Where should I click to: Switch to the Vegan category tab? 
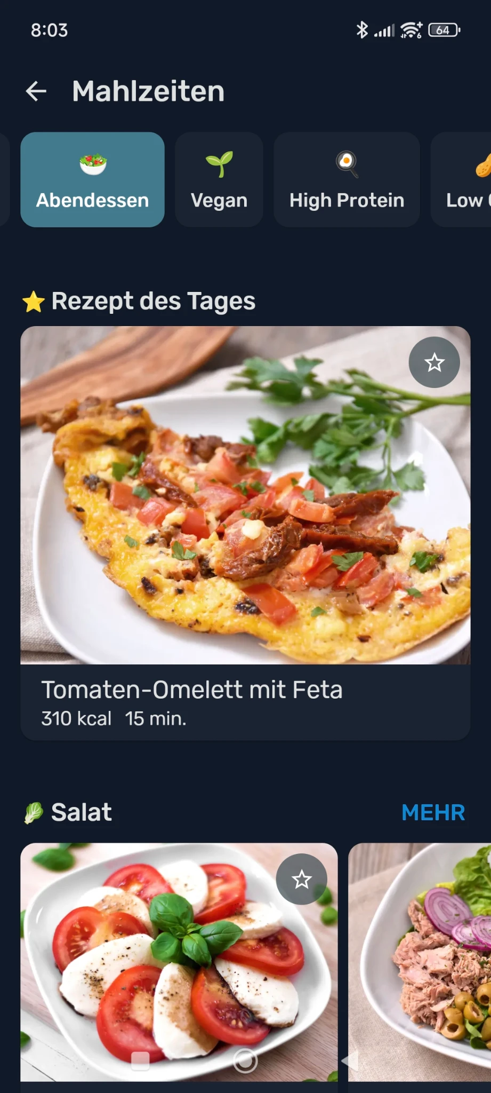219,180
